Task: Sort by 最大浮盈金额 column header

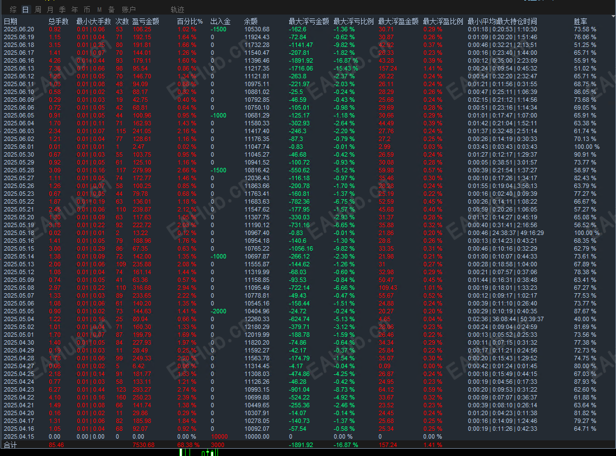Action: (399, 21)
